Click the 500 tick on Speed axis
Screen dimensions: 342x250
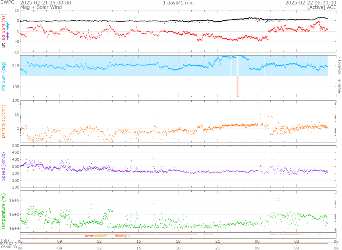click(16, 145)
